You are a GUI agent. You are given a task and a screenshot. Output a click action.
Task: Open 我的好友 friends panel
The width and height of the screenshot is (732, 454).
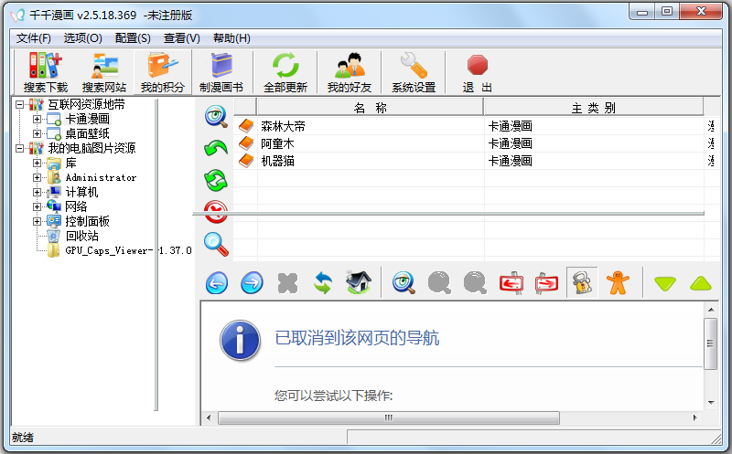click(x=349, y=72)
